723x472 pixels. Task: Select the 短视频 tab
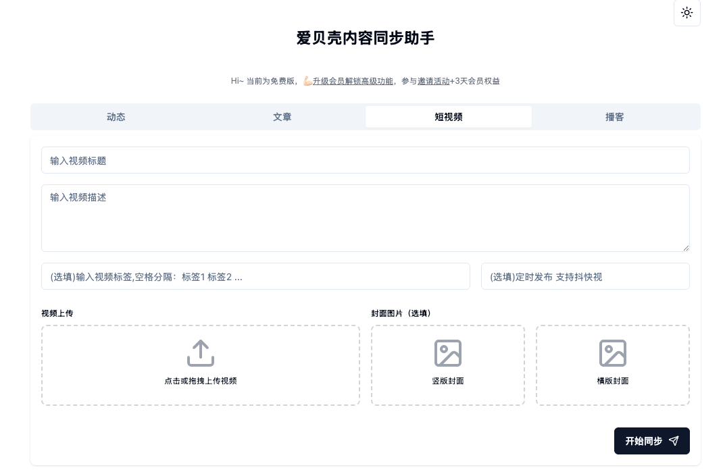tap(449, 117)
